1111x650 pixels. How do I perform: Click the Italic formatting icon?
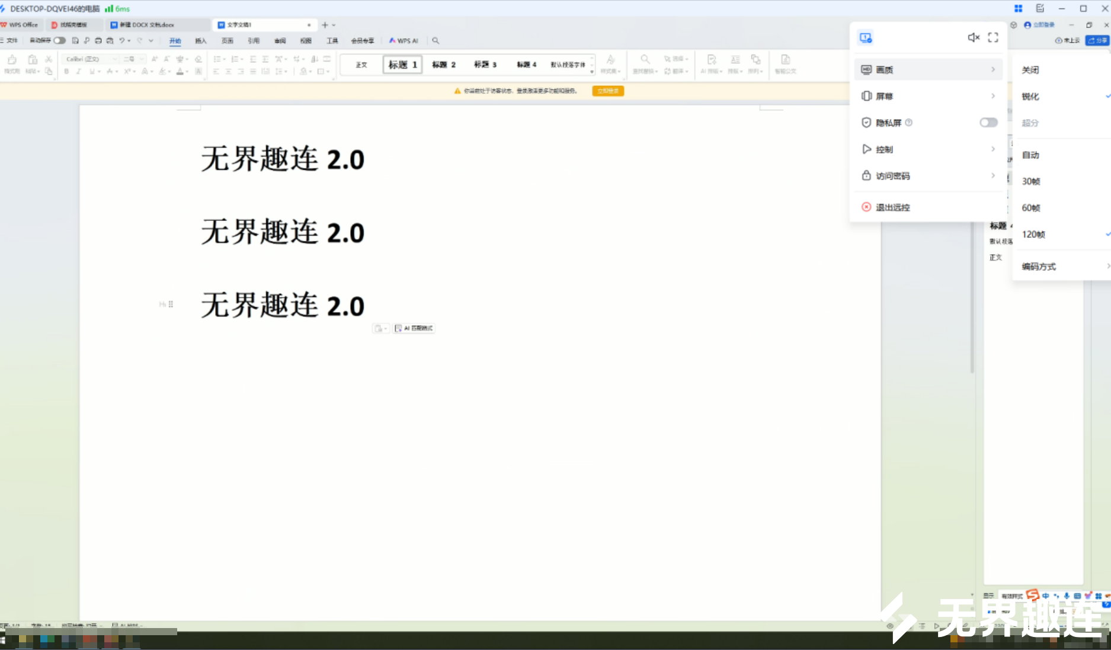(x=78, y=72)
